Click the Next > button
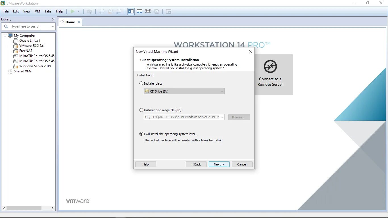Screen dimensions: 388x218 (x=219, y=164)
